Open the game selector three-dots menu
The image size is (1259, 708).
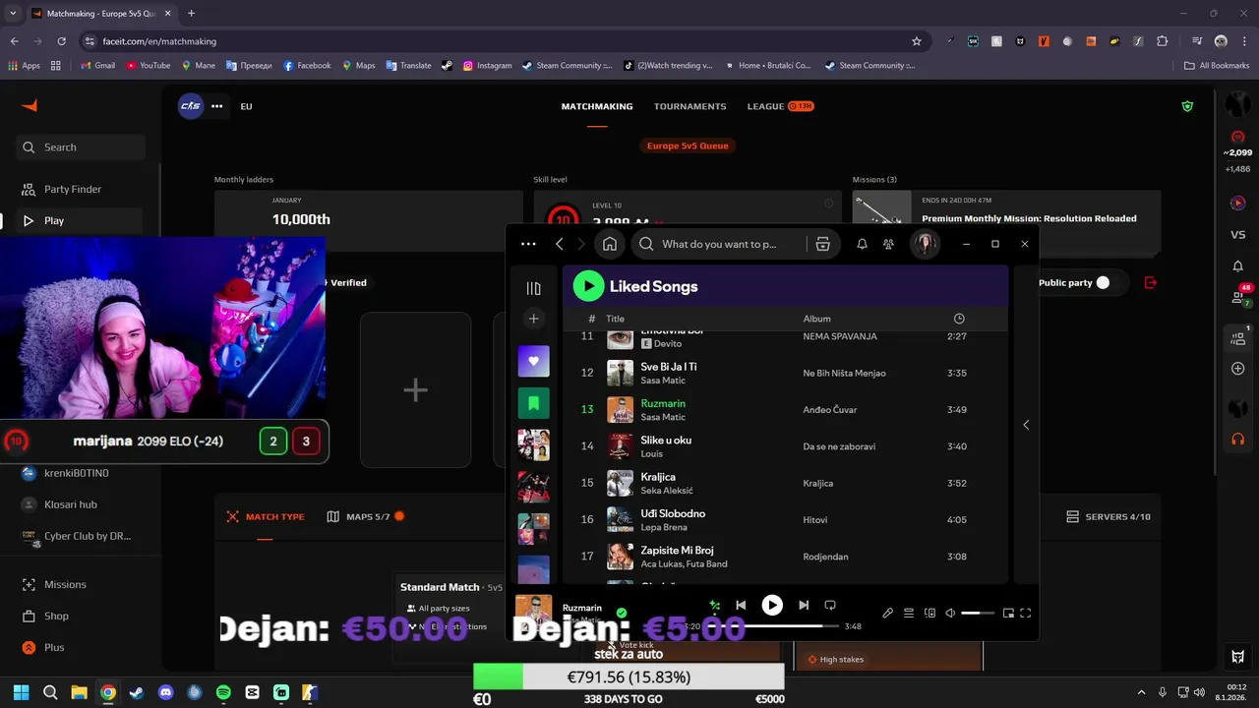217,106
